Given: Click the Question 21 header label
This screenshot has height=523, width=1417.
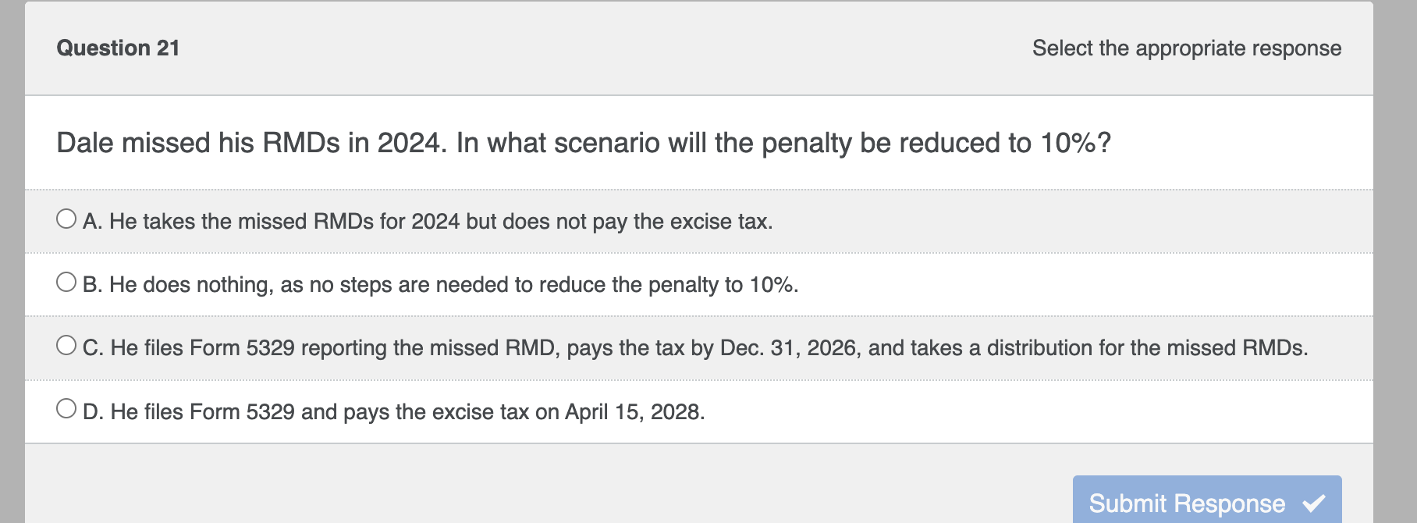Looking at the screenshot, I should pos(119,48).
